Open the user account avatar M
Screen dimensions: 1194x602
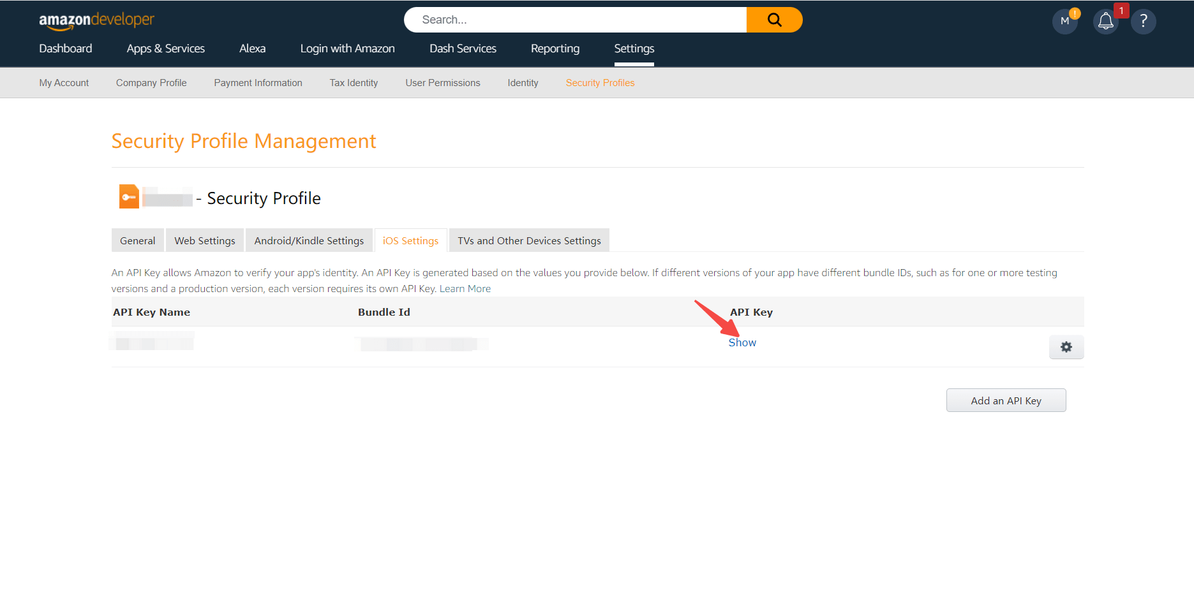coord(1064,22)
